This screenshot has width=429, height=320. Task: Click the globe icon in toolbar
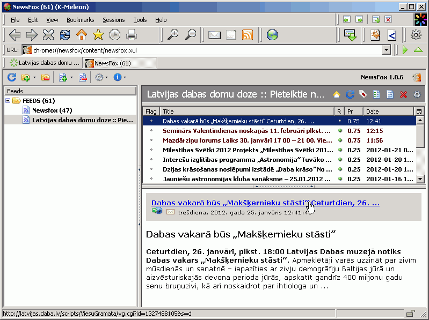click(x=272, y=35)
